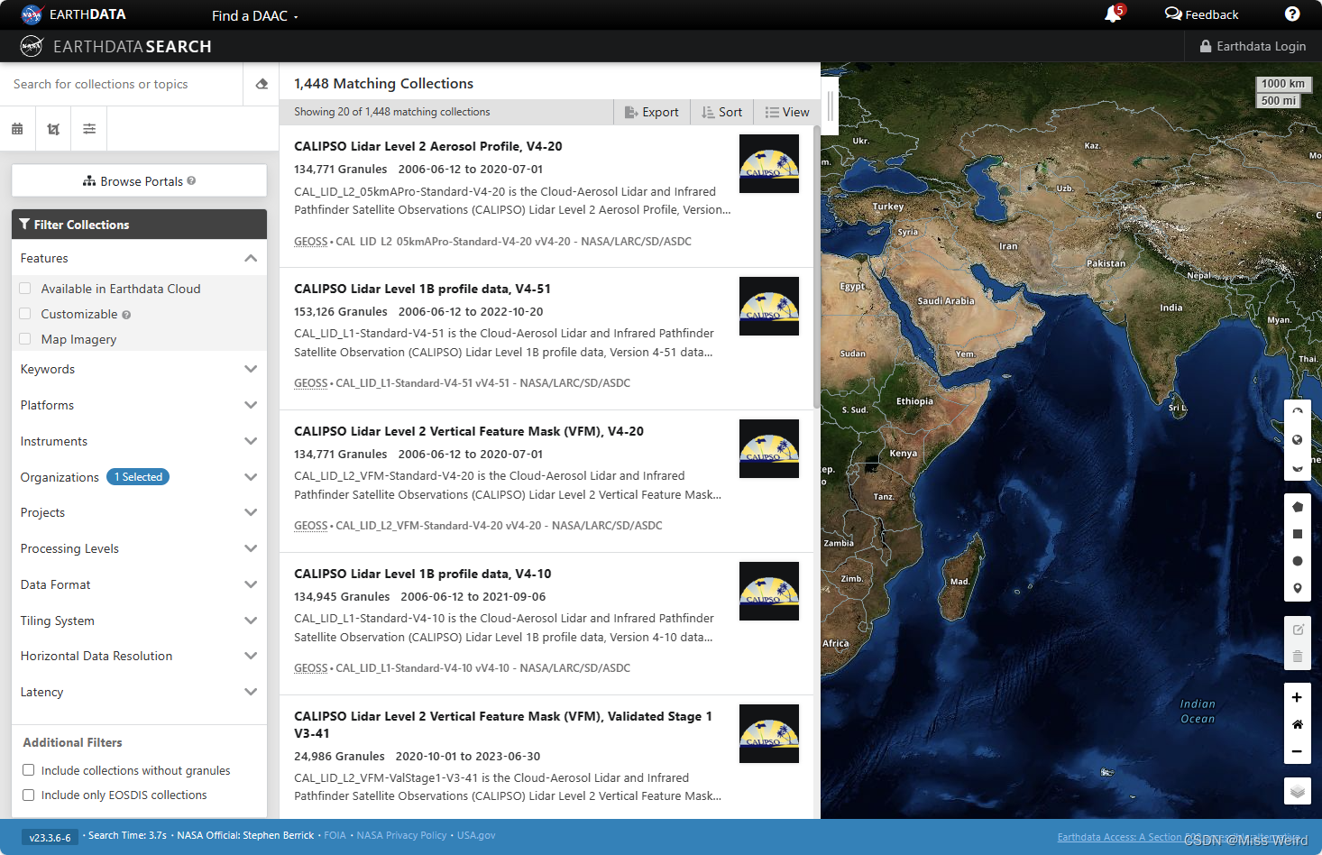The height and width of the screenshot is (855, 1322).
Task: Click thumbnail of VFM Validated Stage 1 collection
Action: pyautogui.click(x=769, y=733)
